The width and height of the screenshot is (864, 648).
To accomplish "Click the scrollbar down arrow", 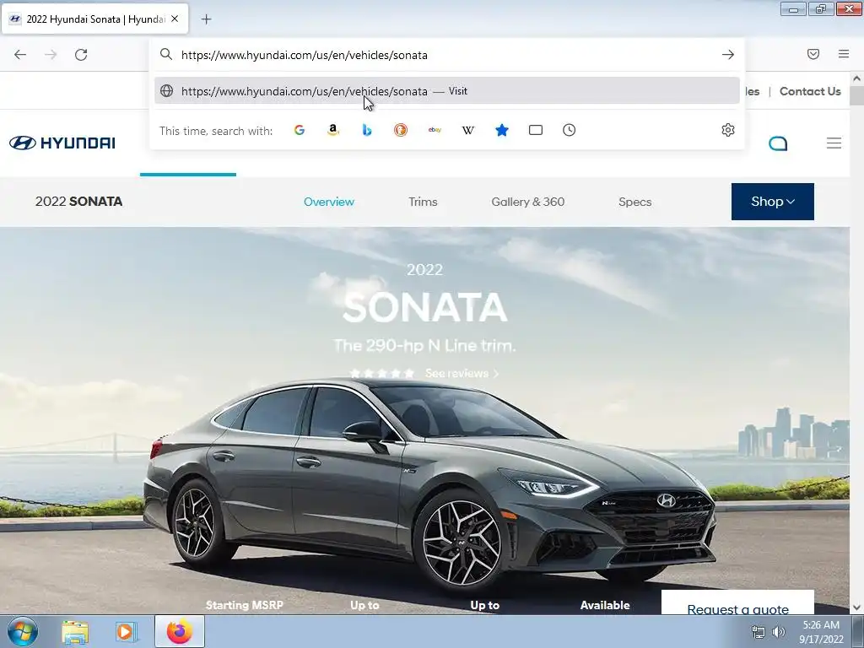I will point(856,607).
